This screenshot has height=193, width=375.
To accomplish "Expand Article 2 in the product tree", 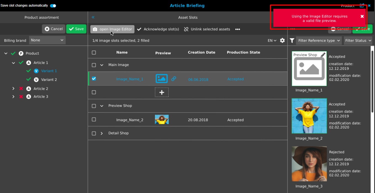I will [x=13, y=89].
